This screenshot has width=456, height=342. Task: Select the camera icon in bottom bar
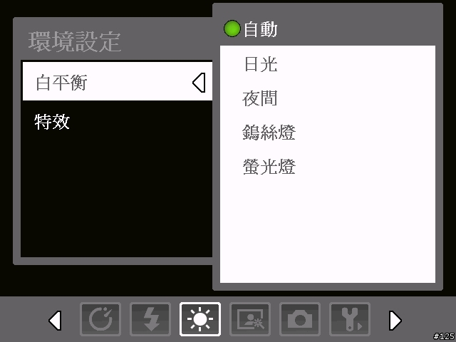[x=300, y=319]
